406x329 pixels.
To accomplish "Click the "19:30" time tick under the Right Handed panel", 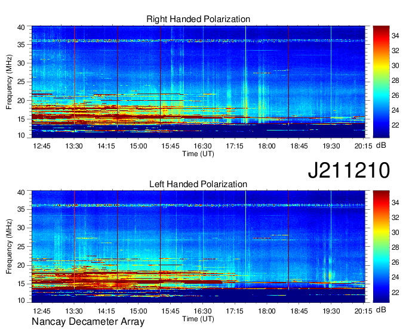I will click(x=331, y=146).
